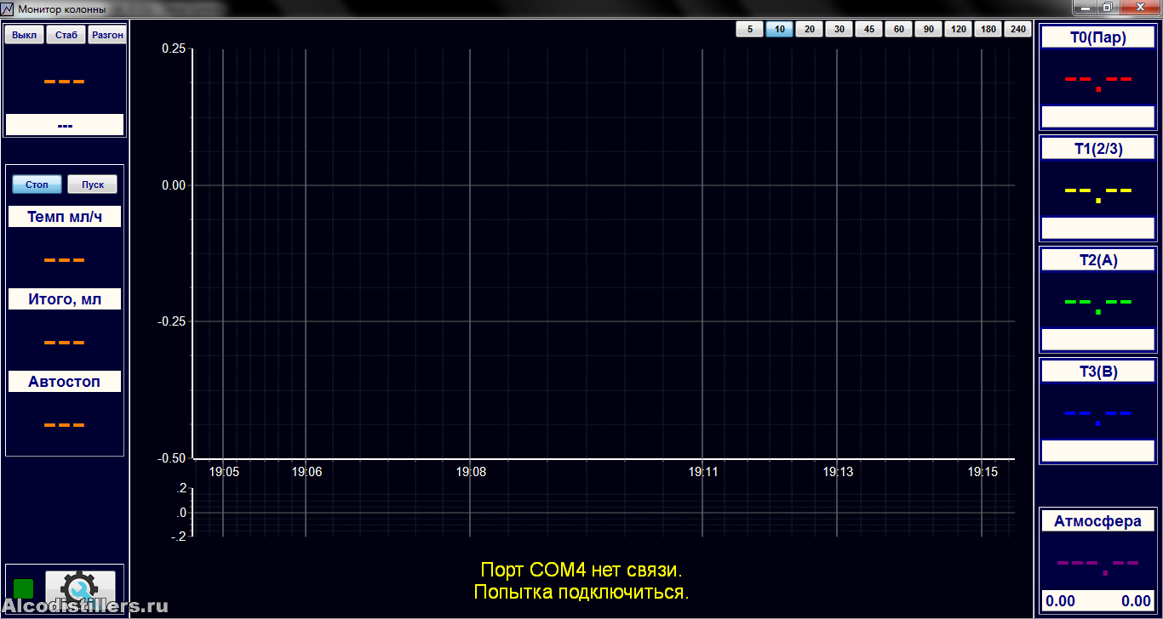Image resolution: width=1163 pixels, height=619 pixels.
Task: Click the 19:11 time axis label
Action: click(x=703, y=471)
